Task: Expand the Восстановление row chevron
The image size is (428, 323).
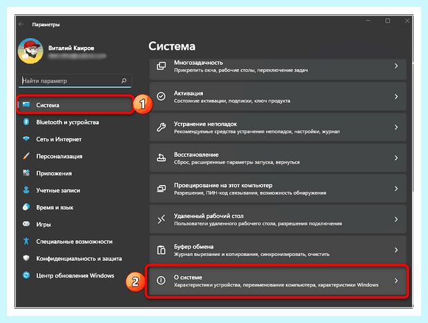Action: coord(396,157)
